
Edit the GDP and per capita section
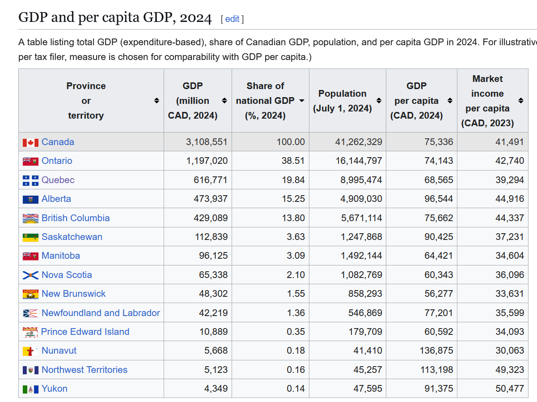pyautogui.click(x=232, y=19)
